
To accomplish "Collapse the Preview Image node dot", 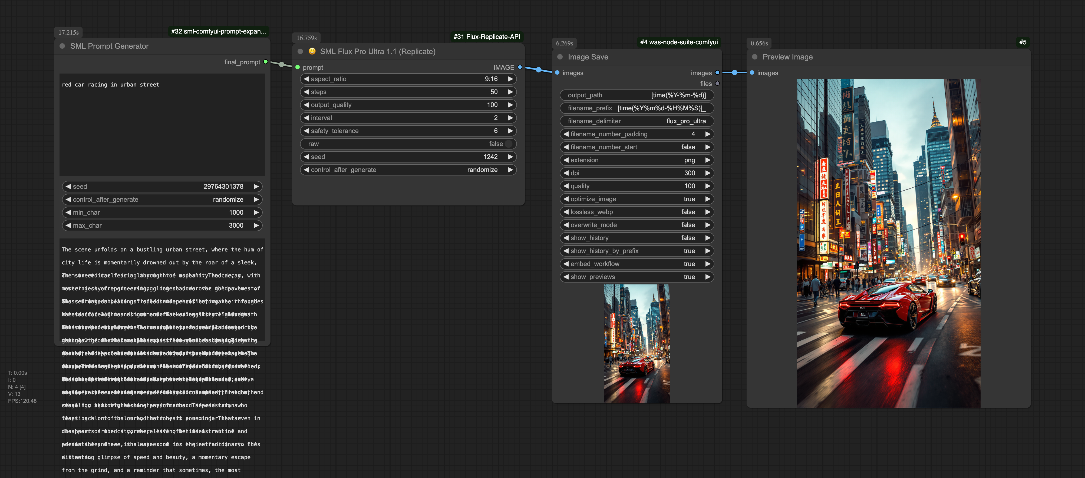I will tap(754, 57).
